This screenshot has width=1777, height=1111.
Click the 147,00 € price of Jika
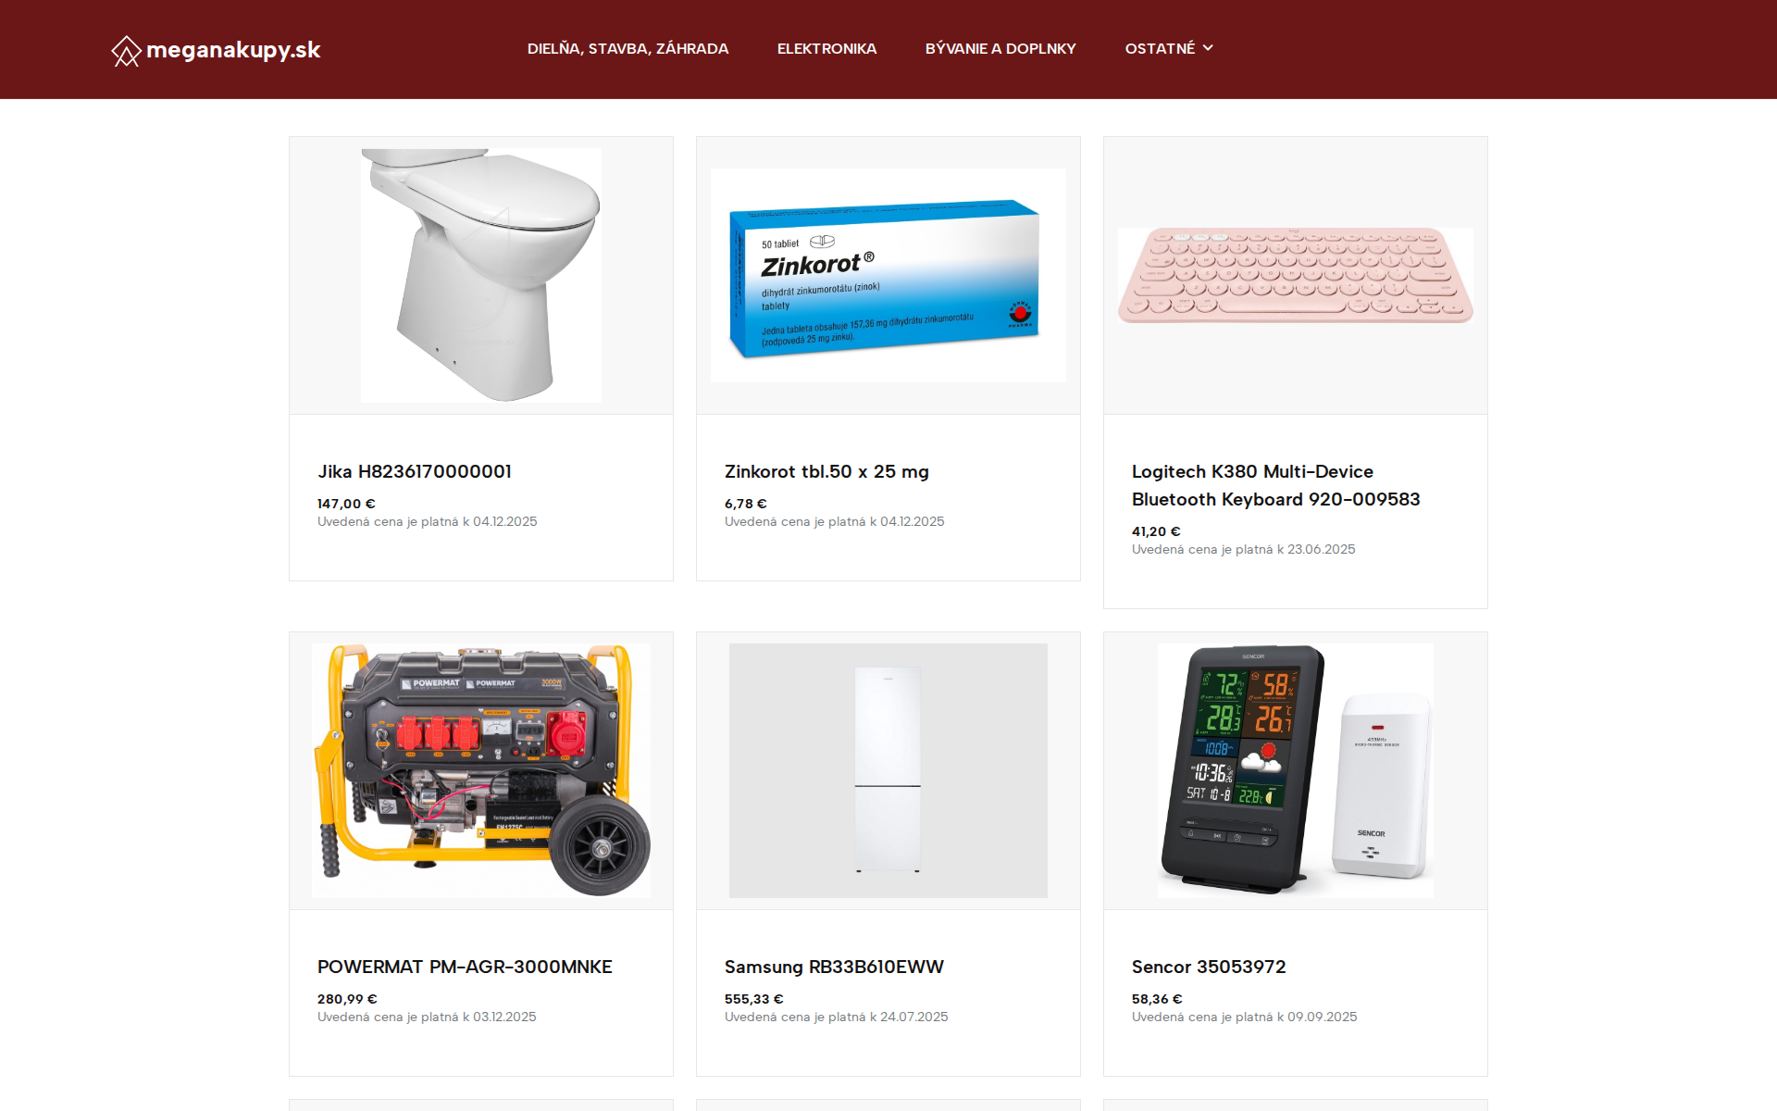[x=346, y=504]
